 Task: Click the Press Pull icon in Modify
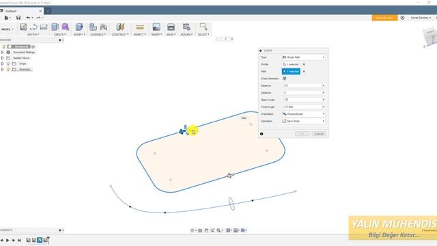[79, 27]
